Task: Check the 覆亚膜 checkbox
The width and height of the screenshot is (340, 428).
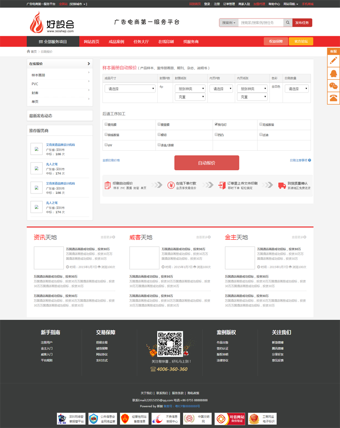Action: tap(159, 124)
